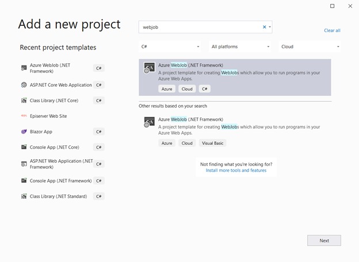The width and height of the screenshot is (359, 262).
Task: Click the Azure WebJob icon in recent templates
Action: (24, 68)
